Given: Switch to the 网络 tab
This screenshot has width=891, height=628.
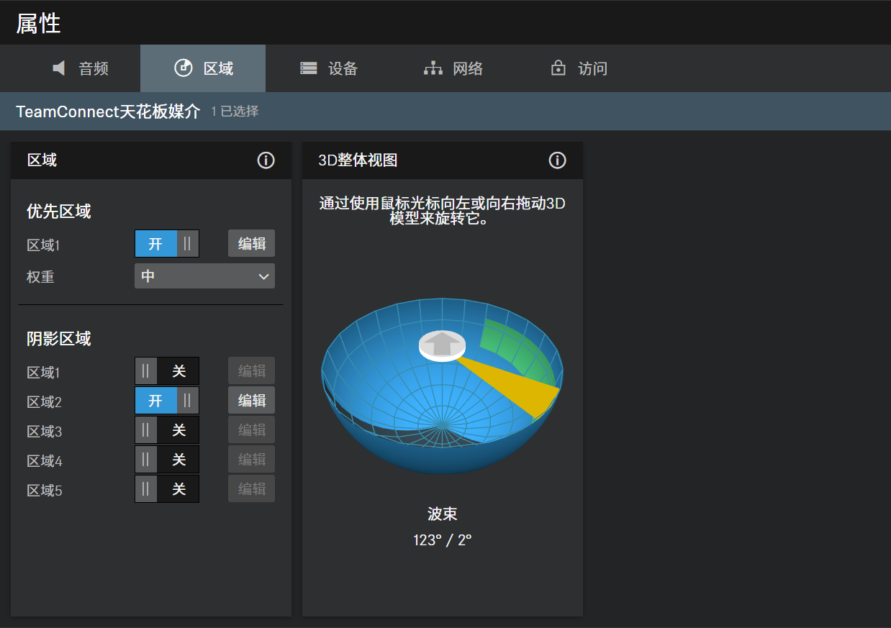Looking at the screenshot, I should point(453,68).
